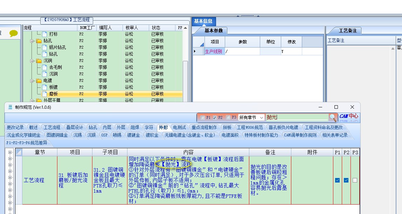The height and width of the screenshot is (214, 402).
Task: Toggle the P3 filter checkbox
Action: [x=228, y=117]
